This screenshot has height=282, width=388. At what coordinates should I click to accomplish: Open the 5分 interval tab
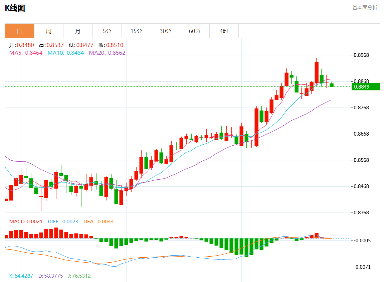point(107,31)
